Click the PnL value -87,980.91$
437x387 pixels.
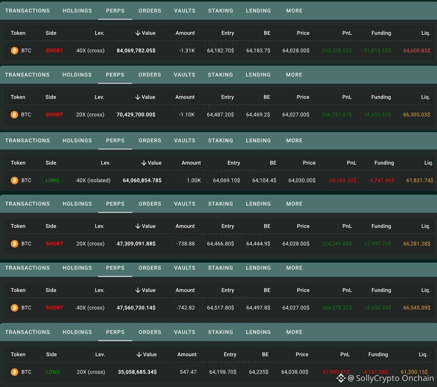pos(335,372)
